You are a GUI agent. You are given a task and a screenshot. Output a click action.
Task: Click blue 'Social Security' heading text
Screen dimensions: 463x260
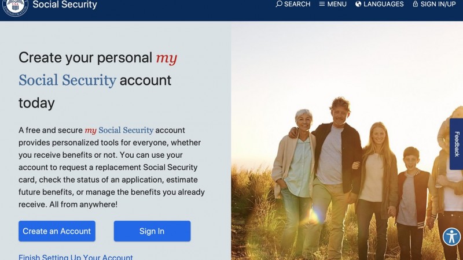point(67,80)
